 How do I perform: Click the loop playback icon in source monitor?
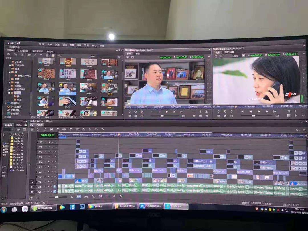tap(135, 116)
